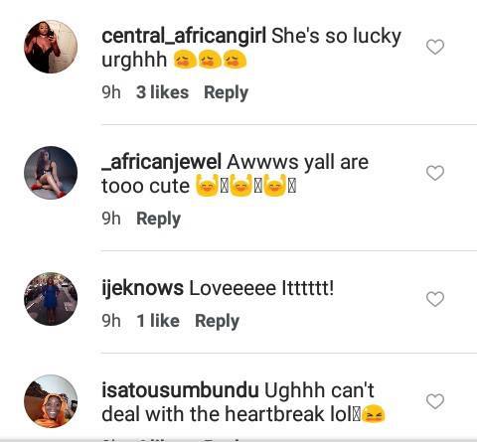This screenshot has width=477, height=442.
Task: Open isatousumbundu username link
Action: click(x=180, y=390)
